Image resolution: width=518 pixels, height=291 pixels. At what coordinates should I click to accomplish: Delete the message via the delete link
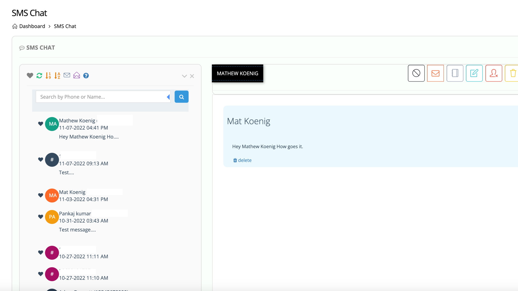242,160
